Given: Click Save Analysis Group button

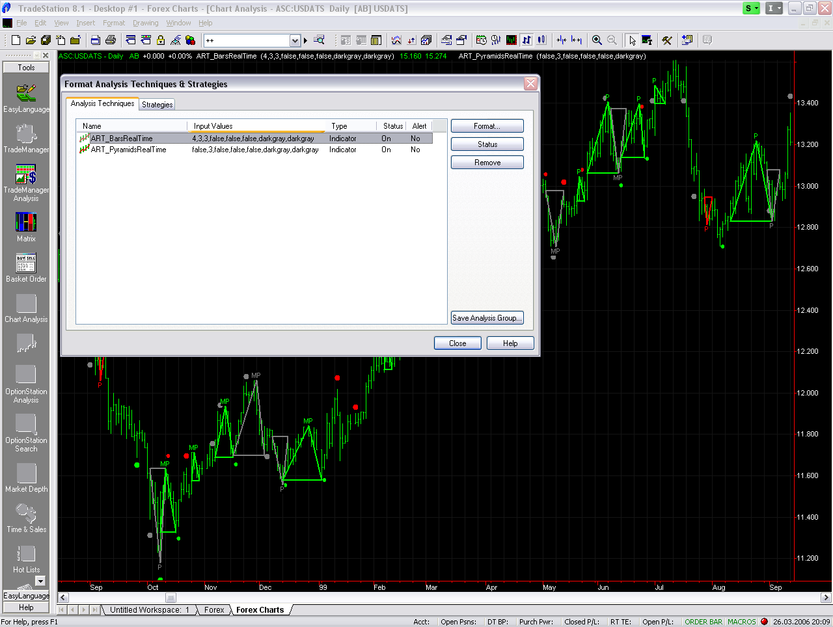Looking at the screenshot, I should [487, 318].
